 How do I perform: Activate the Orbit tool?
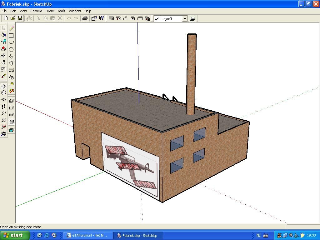click(3, 86)
